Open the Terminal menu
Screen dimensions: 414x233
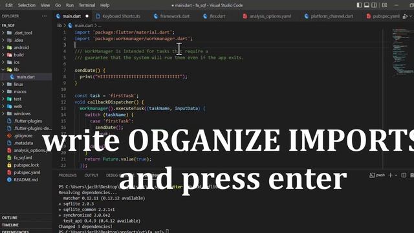pos(87,5)
